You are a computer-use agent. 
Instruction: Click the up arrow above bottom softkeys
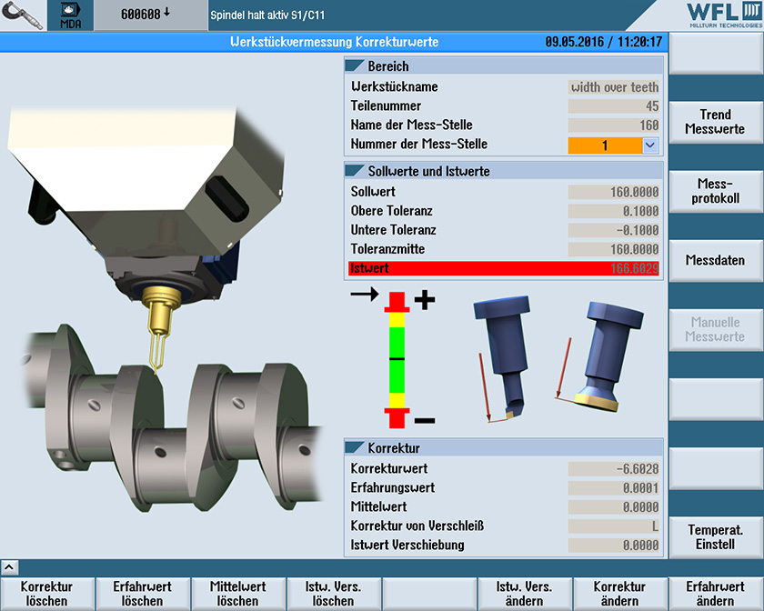(10, 567)
